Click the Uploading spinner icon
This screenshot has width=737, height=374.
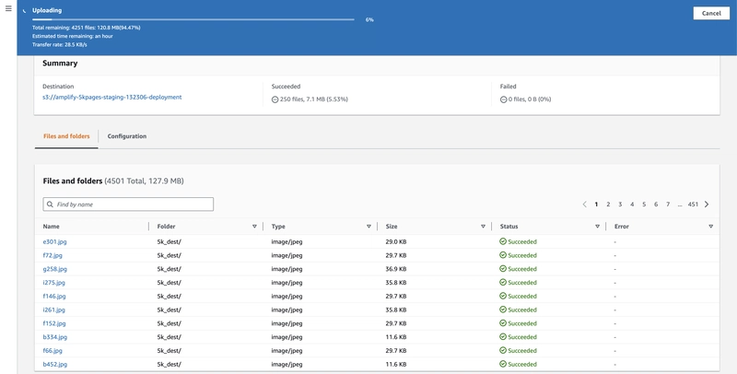(x=25, y=11)
